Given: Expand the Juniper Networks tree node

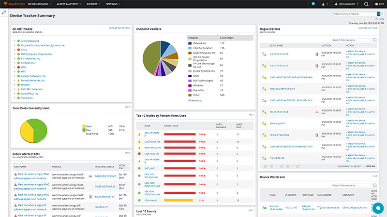Looking at the screenshot, I should (x=15, y=76).
